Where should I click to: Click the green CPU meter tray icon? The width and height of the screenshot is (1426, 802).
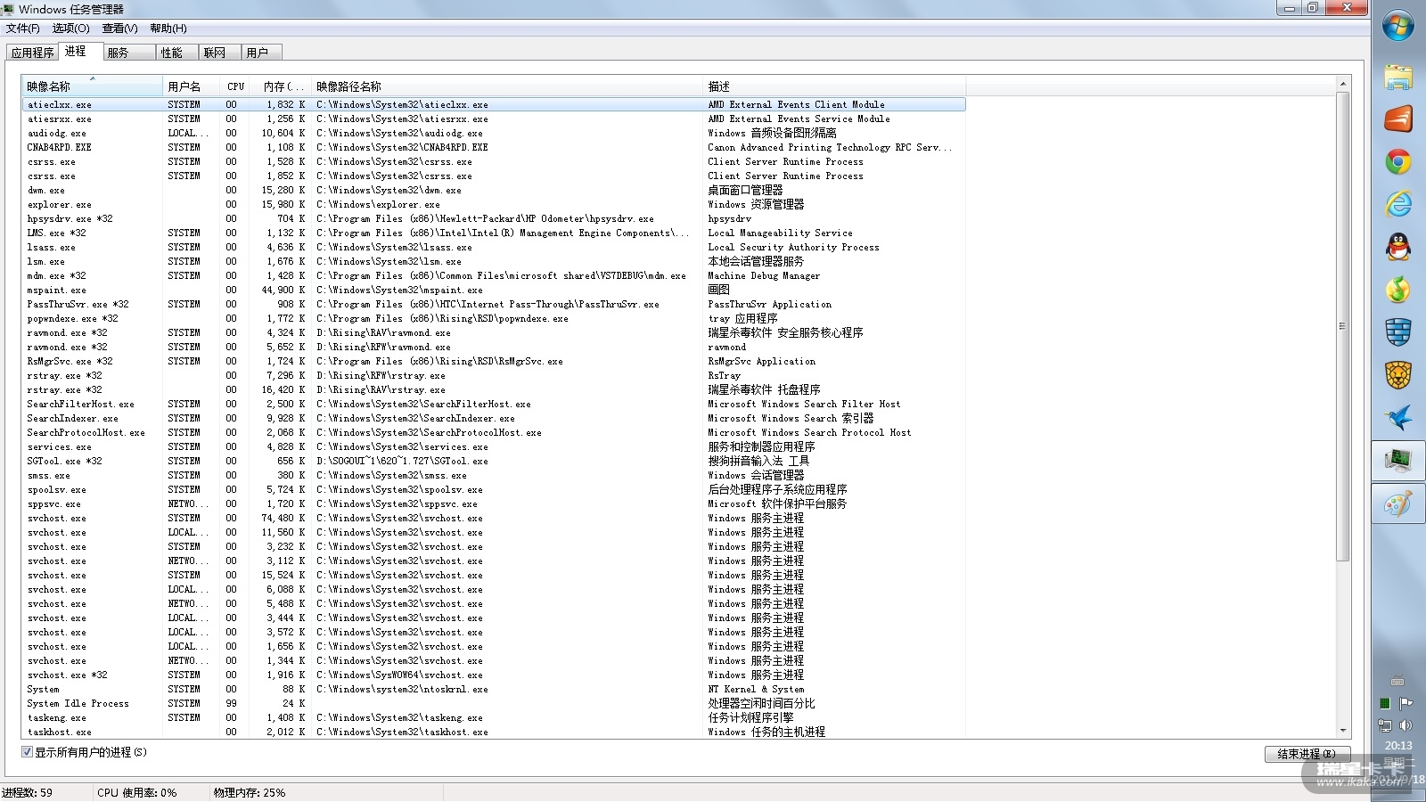[x=1385, y=703]
